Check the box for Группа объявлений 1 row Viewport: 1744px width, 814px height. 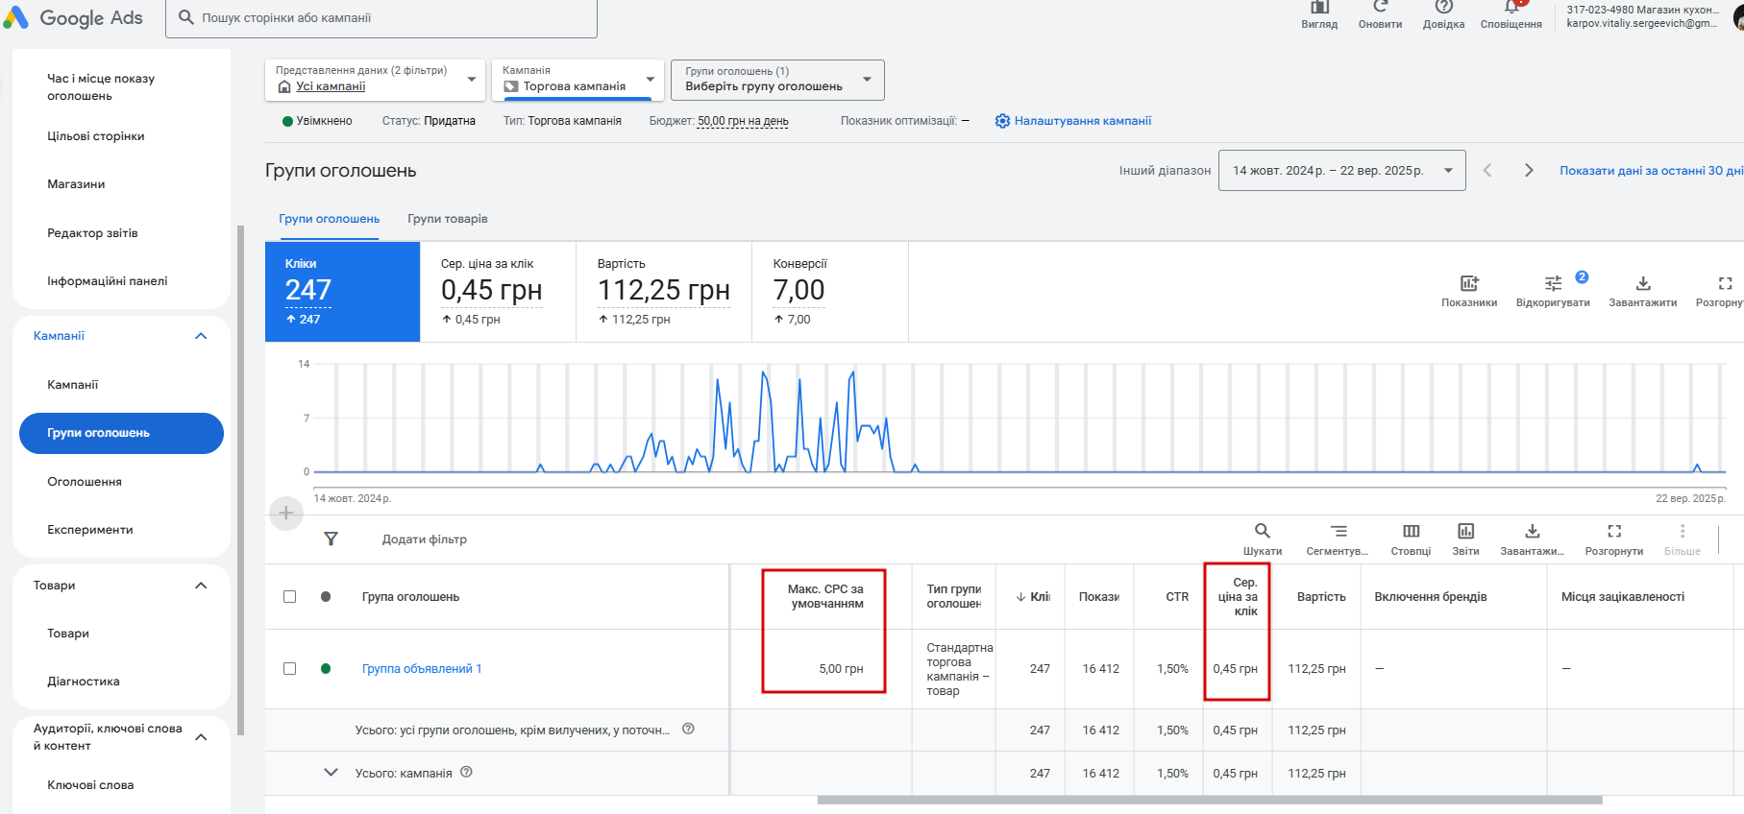tap(289, 669)
